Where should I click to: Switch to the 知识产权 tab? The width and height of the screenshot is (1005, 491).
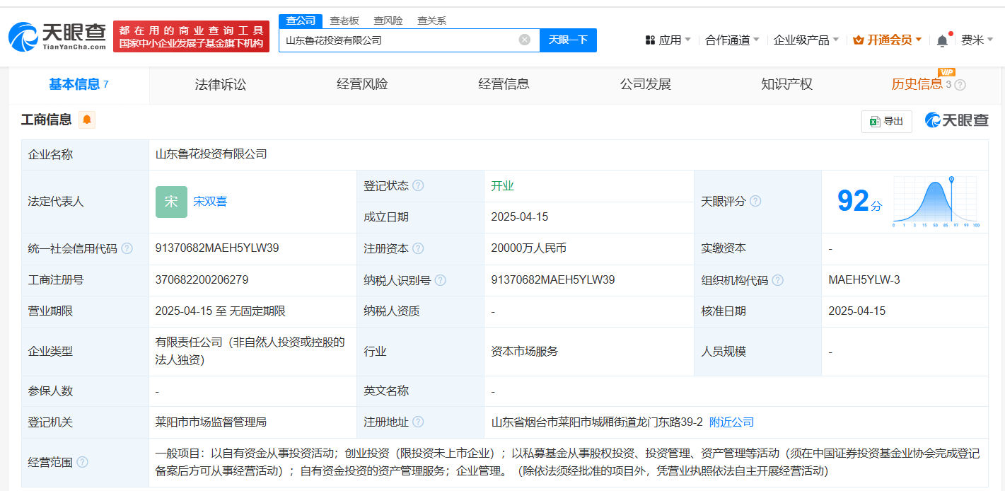coord(786,84)
